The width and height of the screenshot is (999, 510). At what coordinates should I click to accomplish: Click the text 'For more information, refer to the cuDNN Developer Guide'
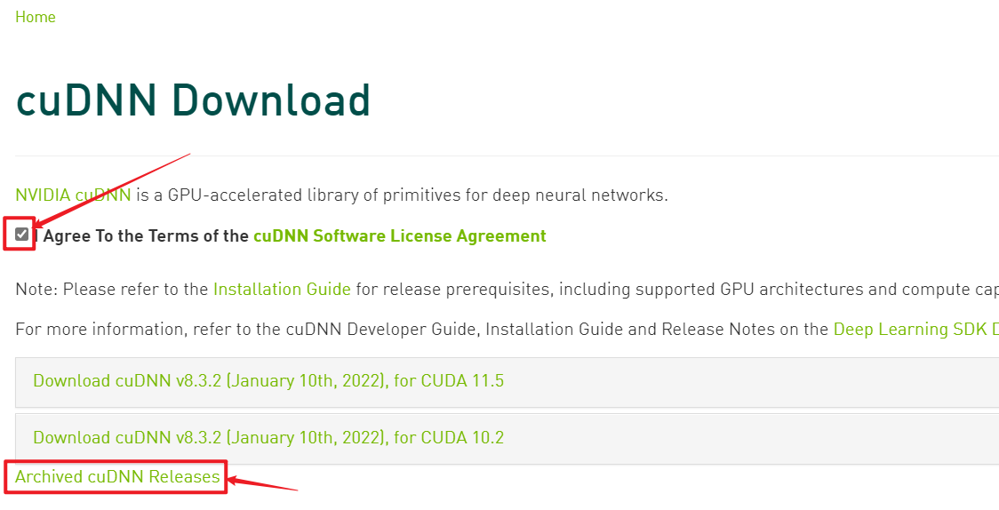pos(249,329)
